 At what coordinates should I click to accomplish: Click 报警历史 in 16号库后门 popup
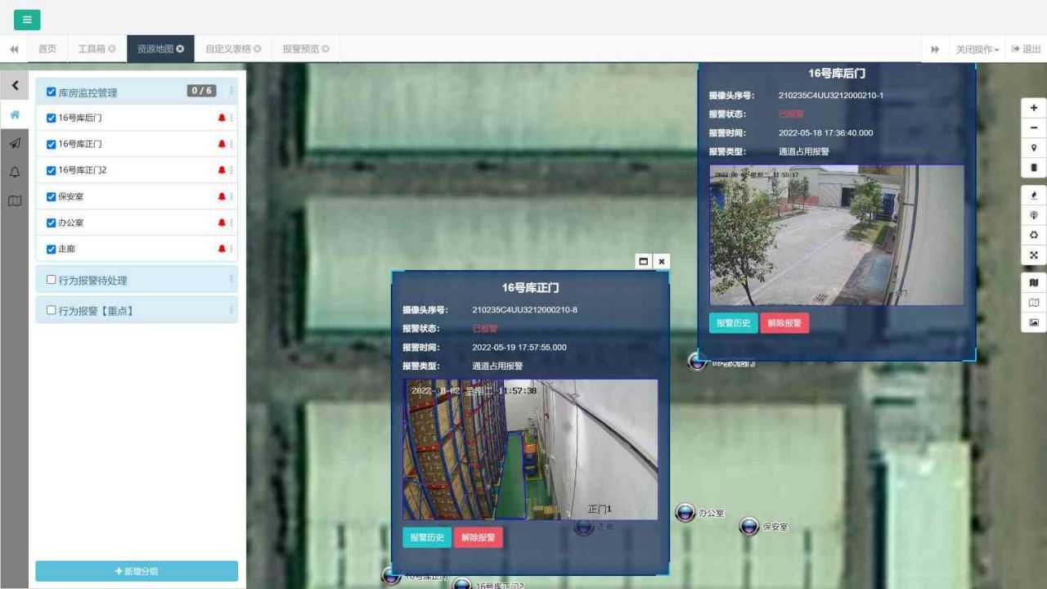734,323
